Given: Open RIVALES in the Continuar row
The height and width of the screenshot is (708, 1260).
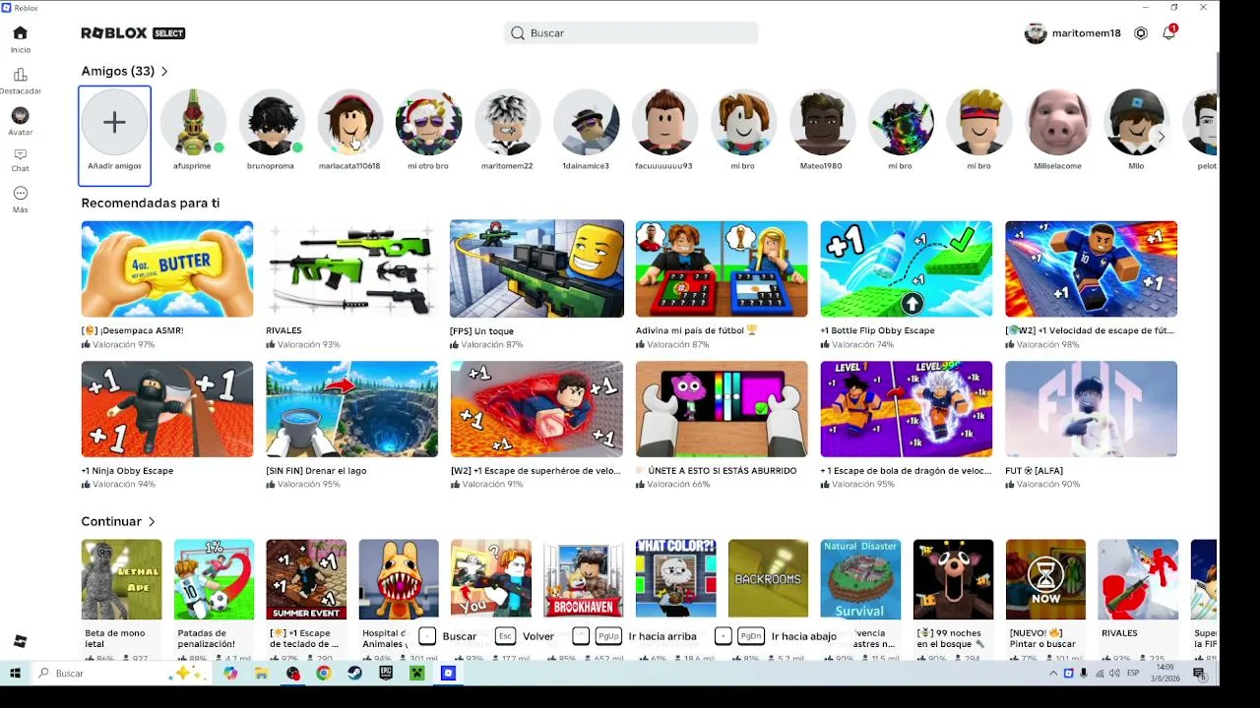Looking at the screenshot, I should pos(1138,579).
